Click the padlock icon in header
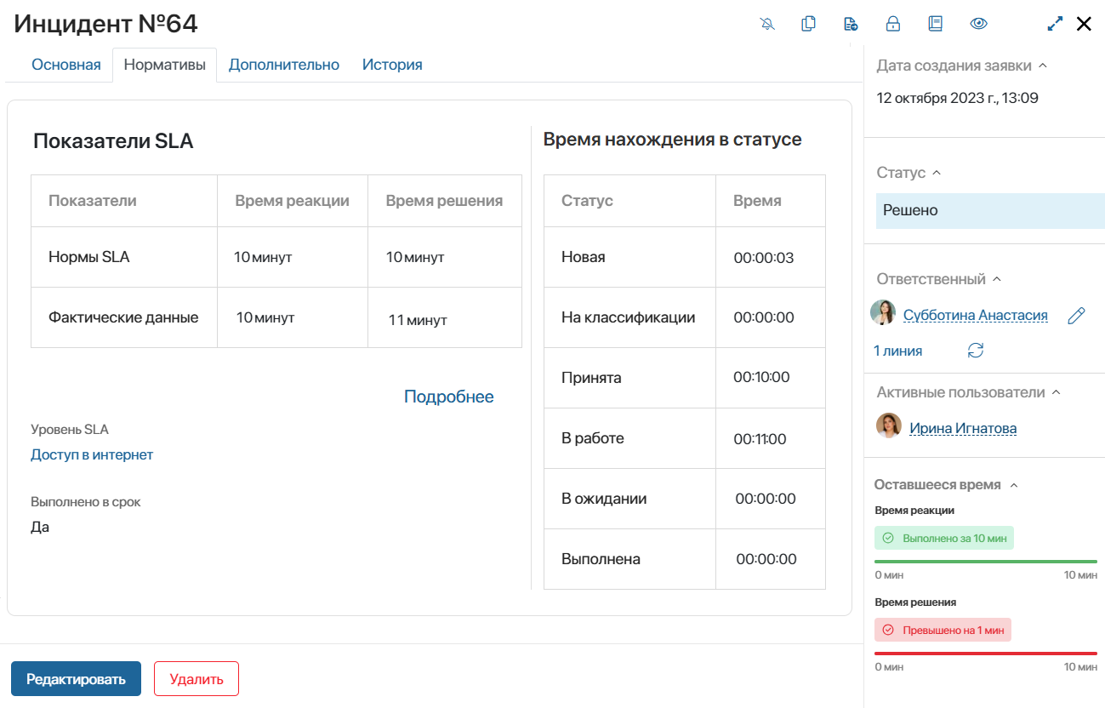Viewport: 1105px width, 708px height. coord(893,24)
